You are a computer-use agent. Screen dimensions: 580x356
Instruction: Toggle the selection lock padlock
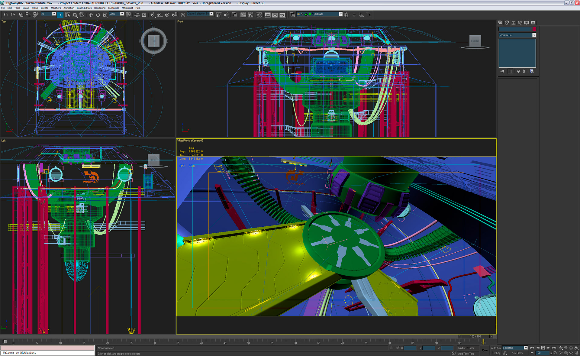391,348
